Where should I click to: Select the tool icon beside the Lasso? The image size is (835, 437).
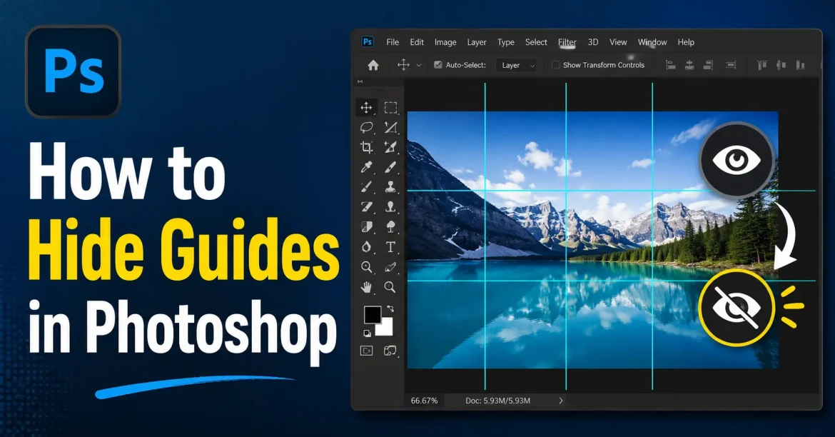click(x=390, y=127)
